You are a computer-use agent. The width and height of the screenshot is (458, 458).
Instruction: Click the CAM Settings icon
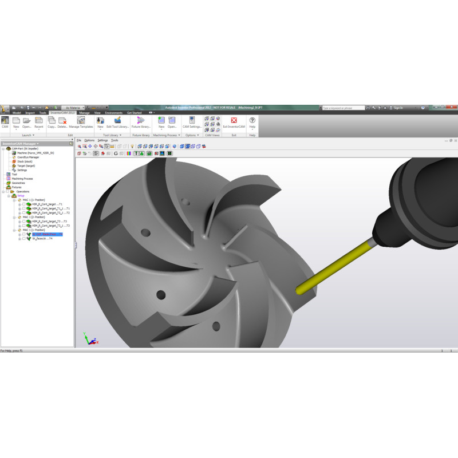tap(192, 121)
